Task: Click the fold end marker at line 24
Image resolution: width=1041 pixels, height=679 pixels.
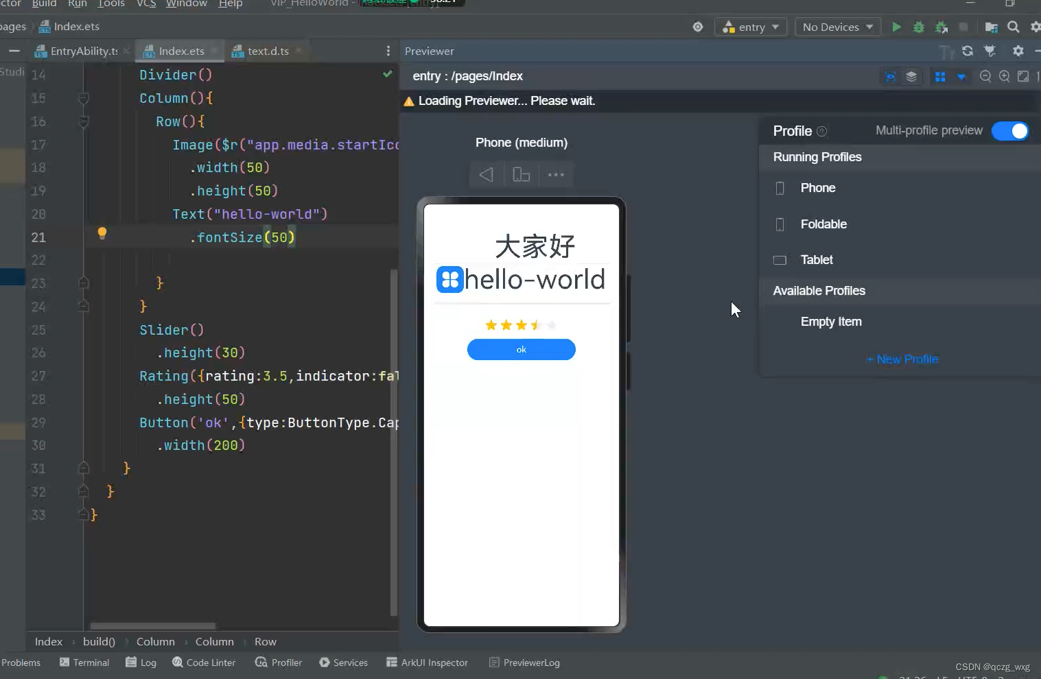Action: tap(84, 306)
